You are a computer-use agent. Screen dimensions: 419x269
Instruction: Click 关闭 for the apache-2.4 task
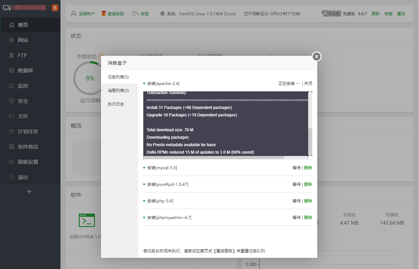click(308, 84)
